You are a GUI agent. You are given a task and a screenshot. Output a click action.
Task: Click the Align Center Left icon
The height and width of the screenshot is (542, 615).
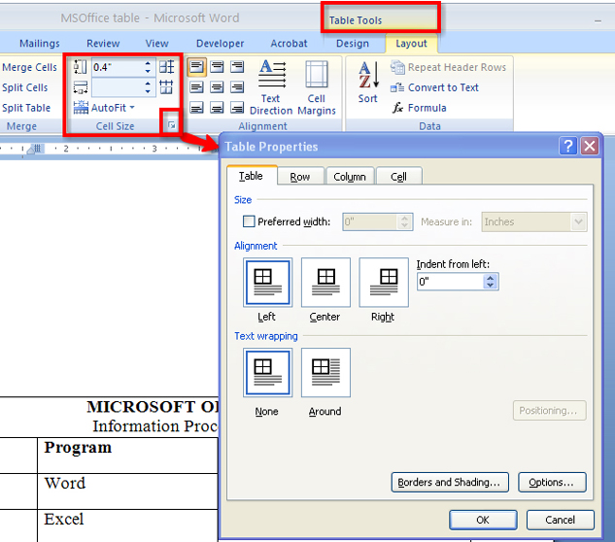pyautogui.click(x=196, y=87)
